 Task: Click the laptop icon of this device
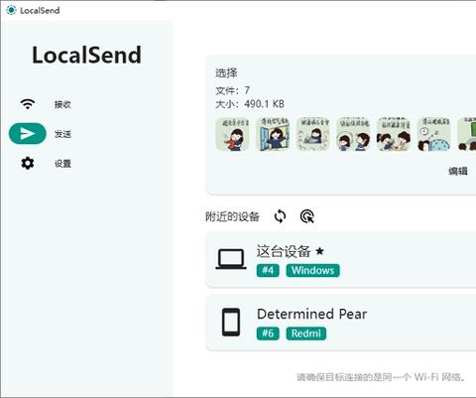pos(231,259)
